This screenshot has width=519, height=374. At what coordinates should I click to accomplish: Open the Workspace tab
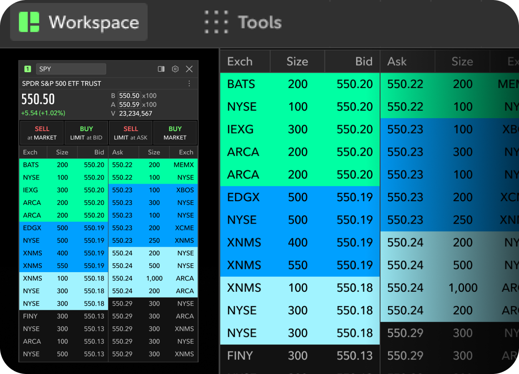[79, 22]
